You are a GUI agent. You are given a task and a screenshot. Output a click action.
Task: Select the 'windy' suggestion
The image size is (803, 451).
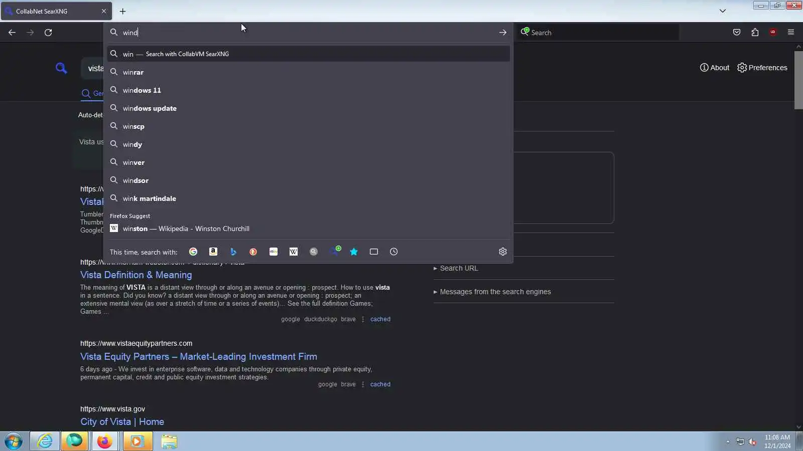pyautogui.click(x=309, y=144)
